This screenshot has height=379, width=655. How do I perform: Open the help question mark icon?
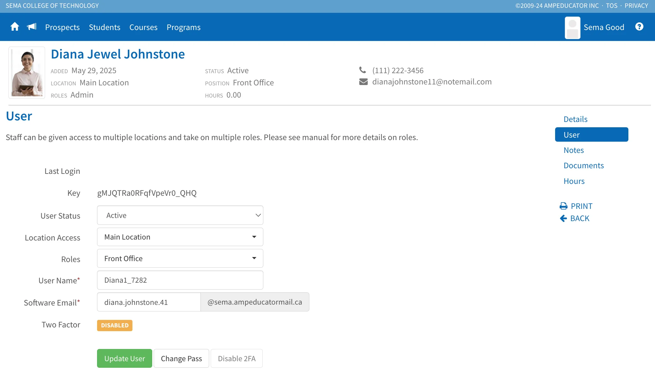(639, 27)
